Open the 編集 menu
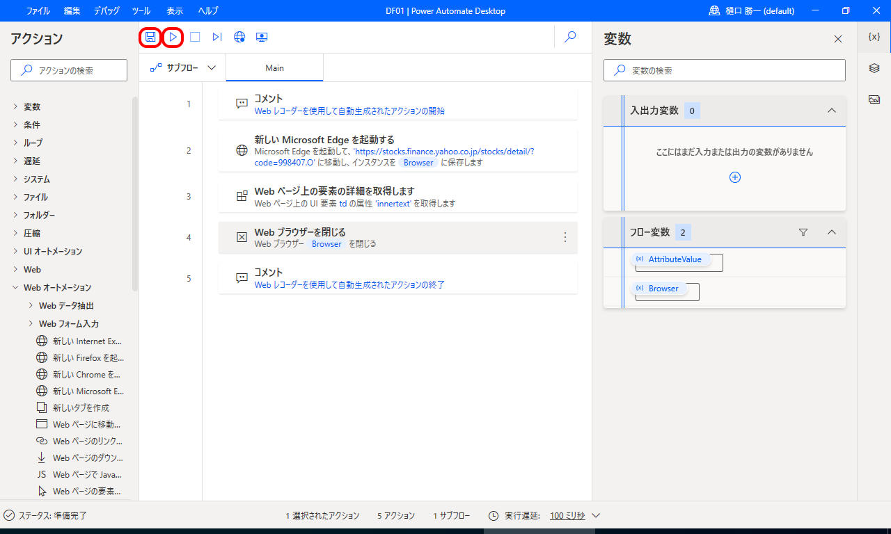 pos(72,10)
